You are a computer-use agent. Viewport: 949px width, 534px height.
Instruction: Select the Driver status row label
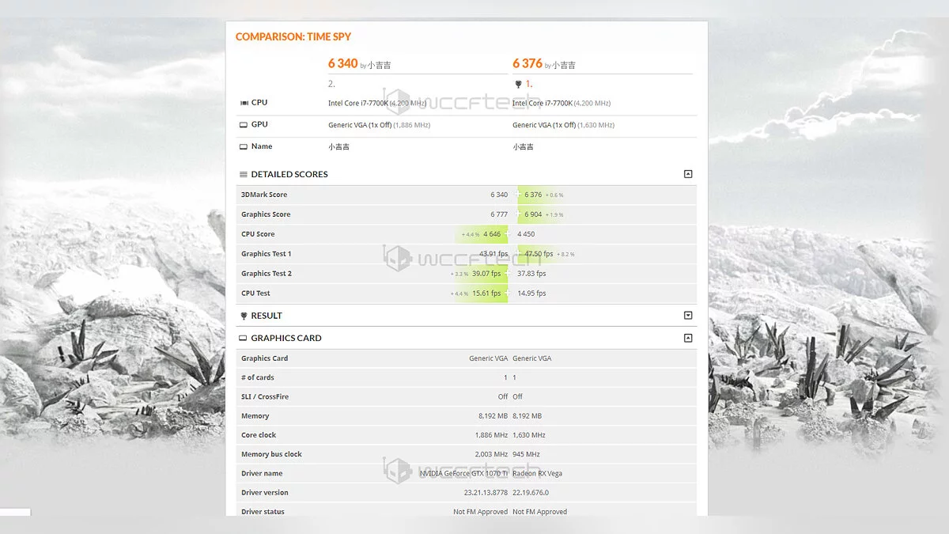tap(263, 512)
